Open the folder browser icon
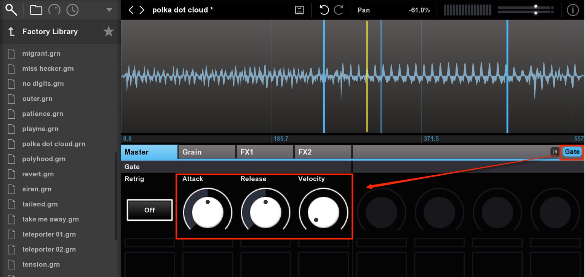Viewport: 585px width, 277px height. (36, 10)
